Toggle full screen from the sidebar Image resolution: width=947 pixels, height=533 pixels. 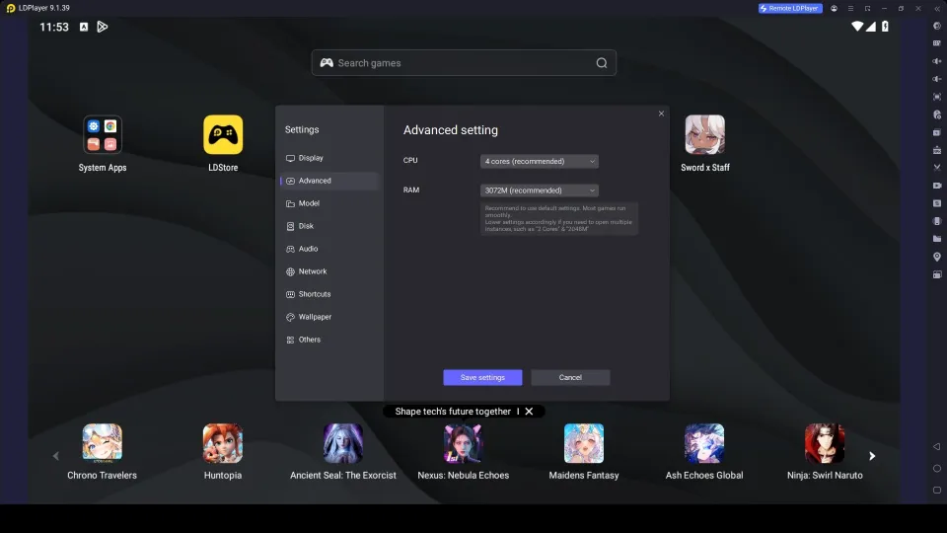tap(937, 97)
